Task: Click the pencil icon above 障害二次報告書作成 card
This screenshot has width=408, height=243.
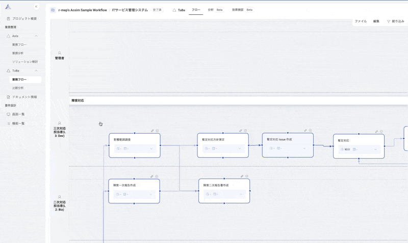Action: click(x=242, y=176)
